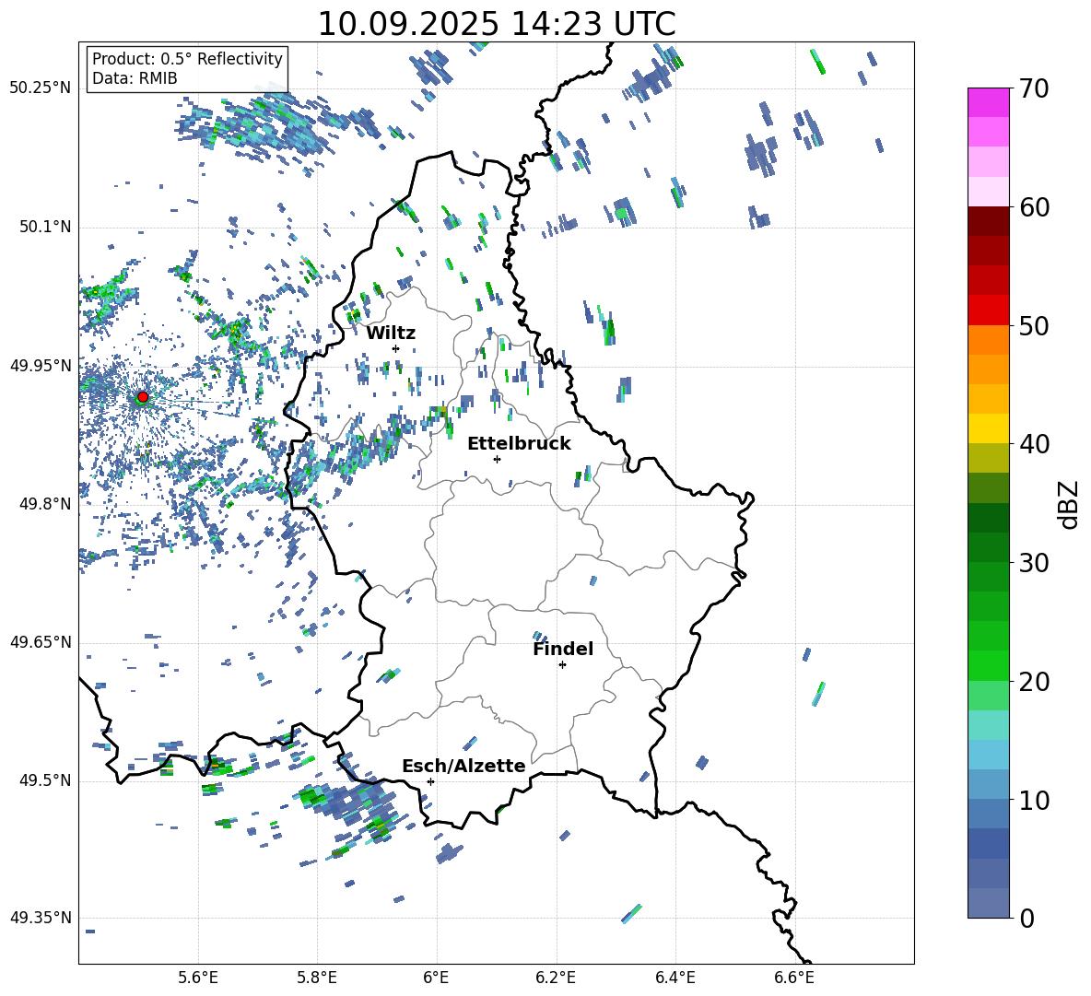Click the colorbar tick label 70
This screenshot has width=1091, height=996.
(1034, 89)
